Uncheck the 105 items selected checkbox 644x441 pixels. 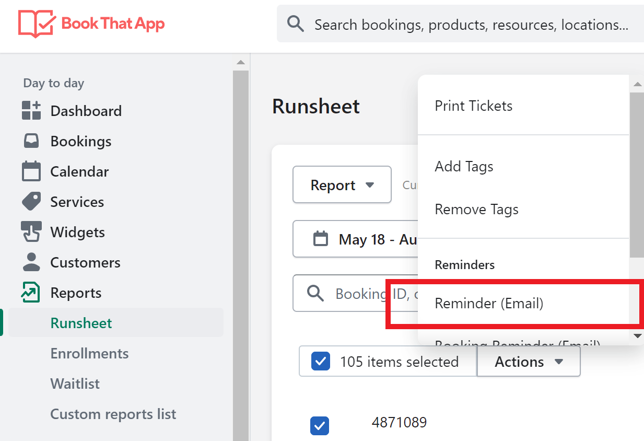pyautogui.click(x=320, y=361)
